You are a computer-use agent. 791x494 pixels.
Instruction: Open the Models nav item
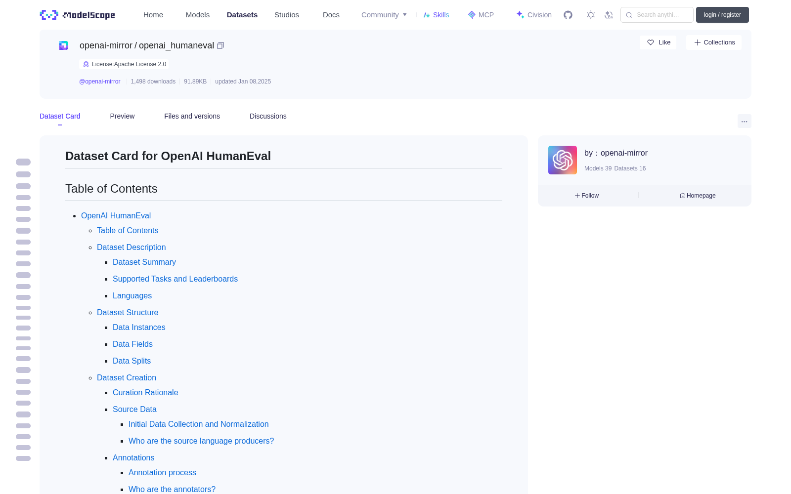coord(198,15)
